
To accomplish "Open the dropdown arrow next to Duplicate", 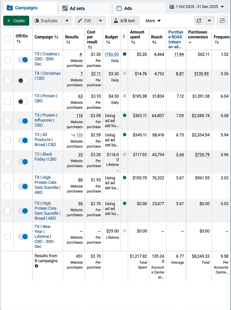I will (x=67, y=21).
